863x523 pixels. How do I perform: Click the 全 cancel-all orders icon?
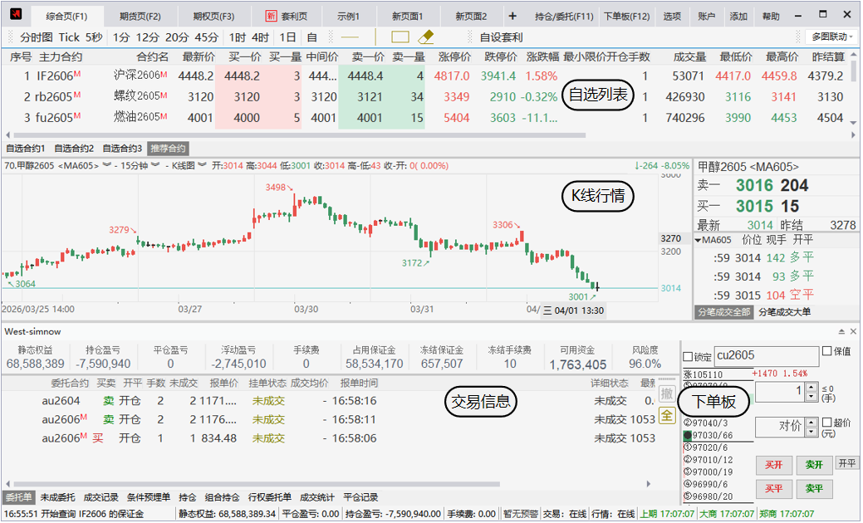[x=666, y=416]
